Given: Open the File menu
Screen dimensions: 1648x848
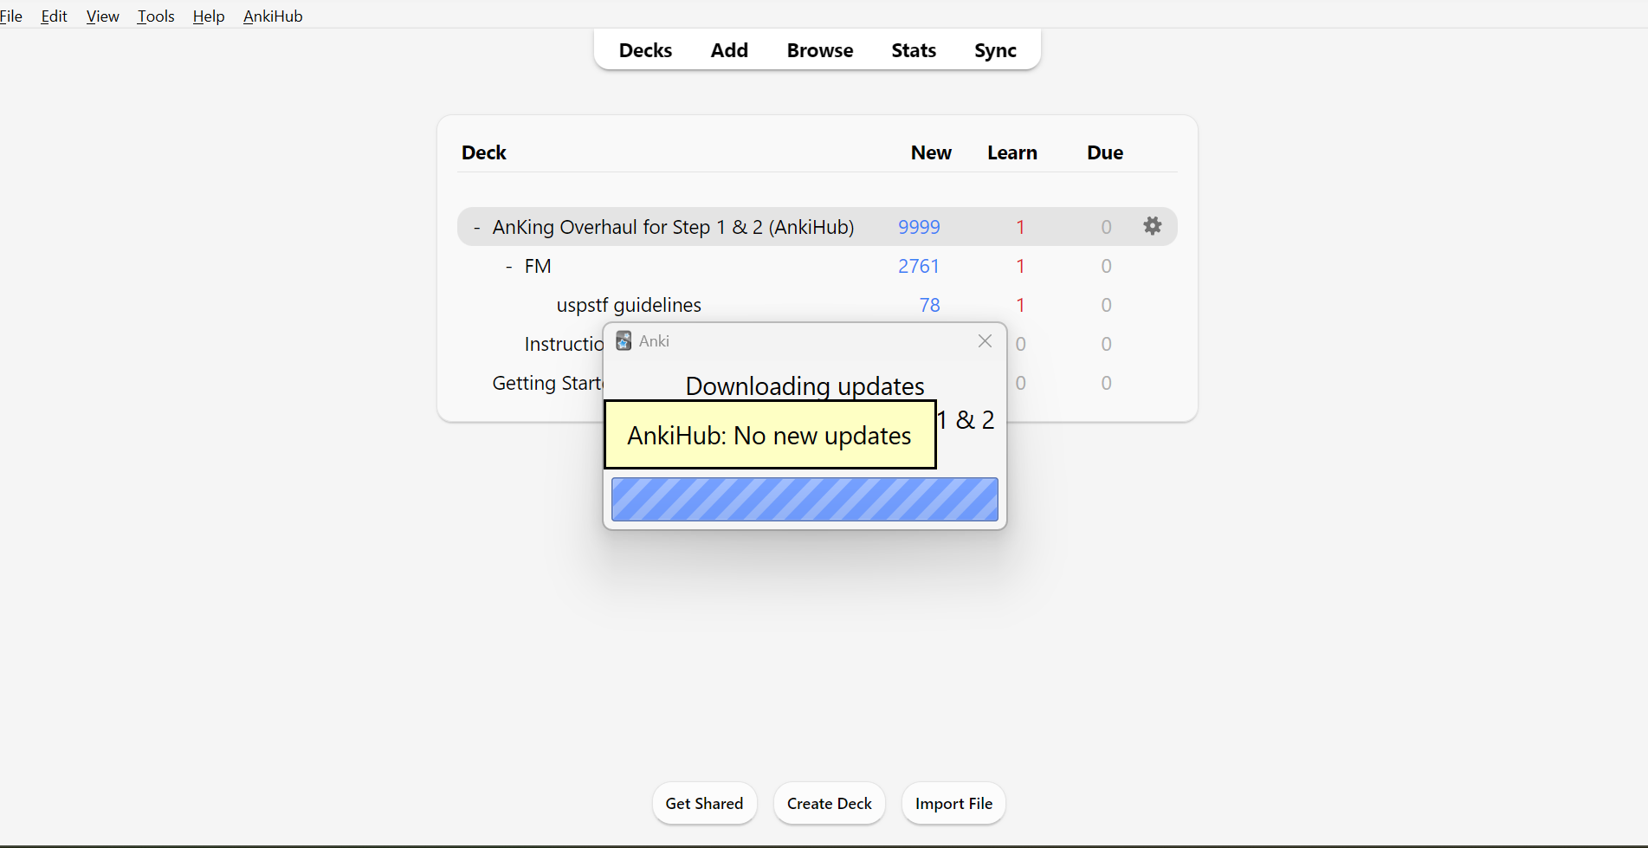Looking at the screenshot, I should pos(11,16).
